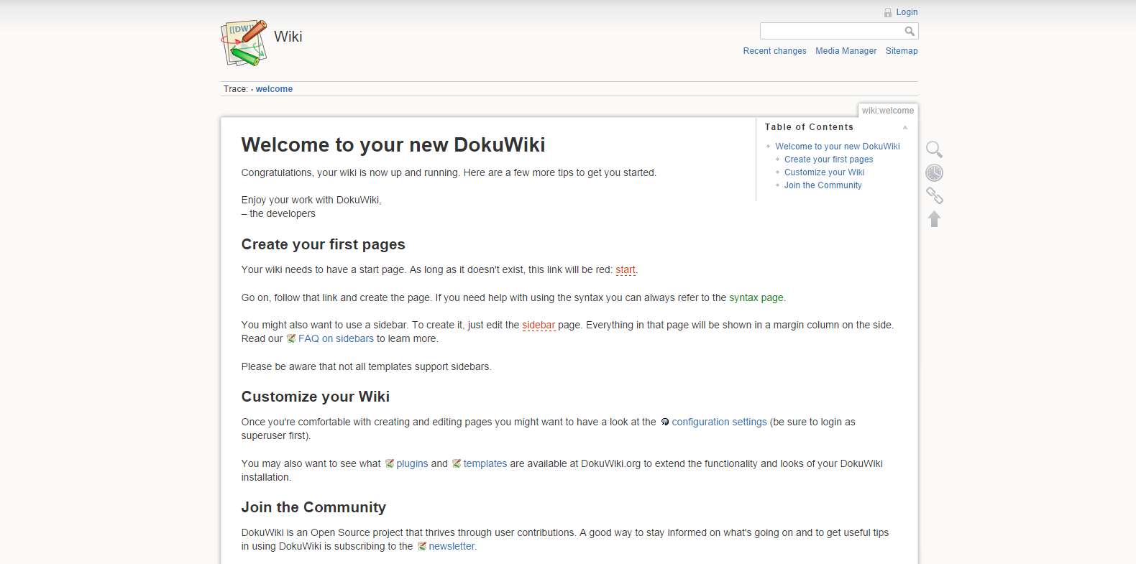Jump to Create your first pages in TOC
Viewport: 1136px width, 564px height.
click(828, 160)
